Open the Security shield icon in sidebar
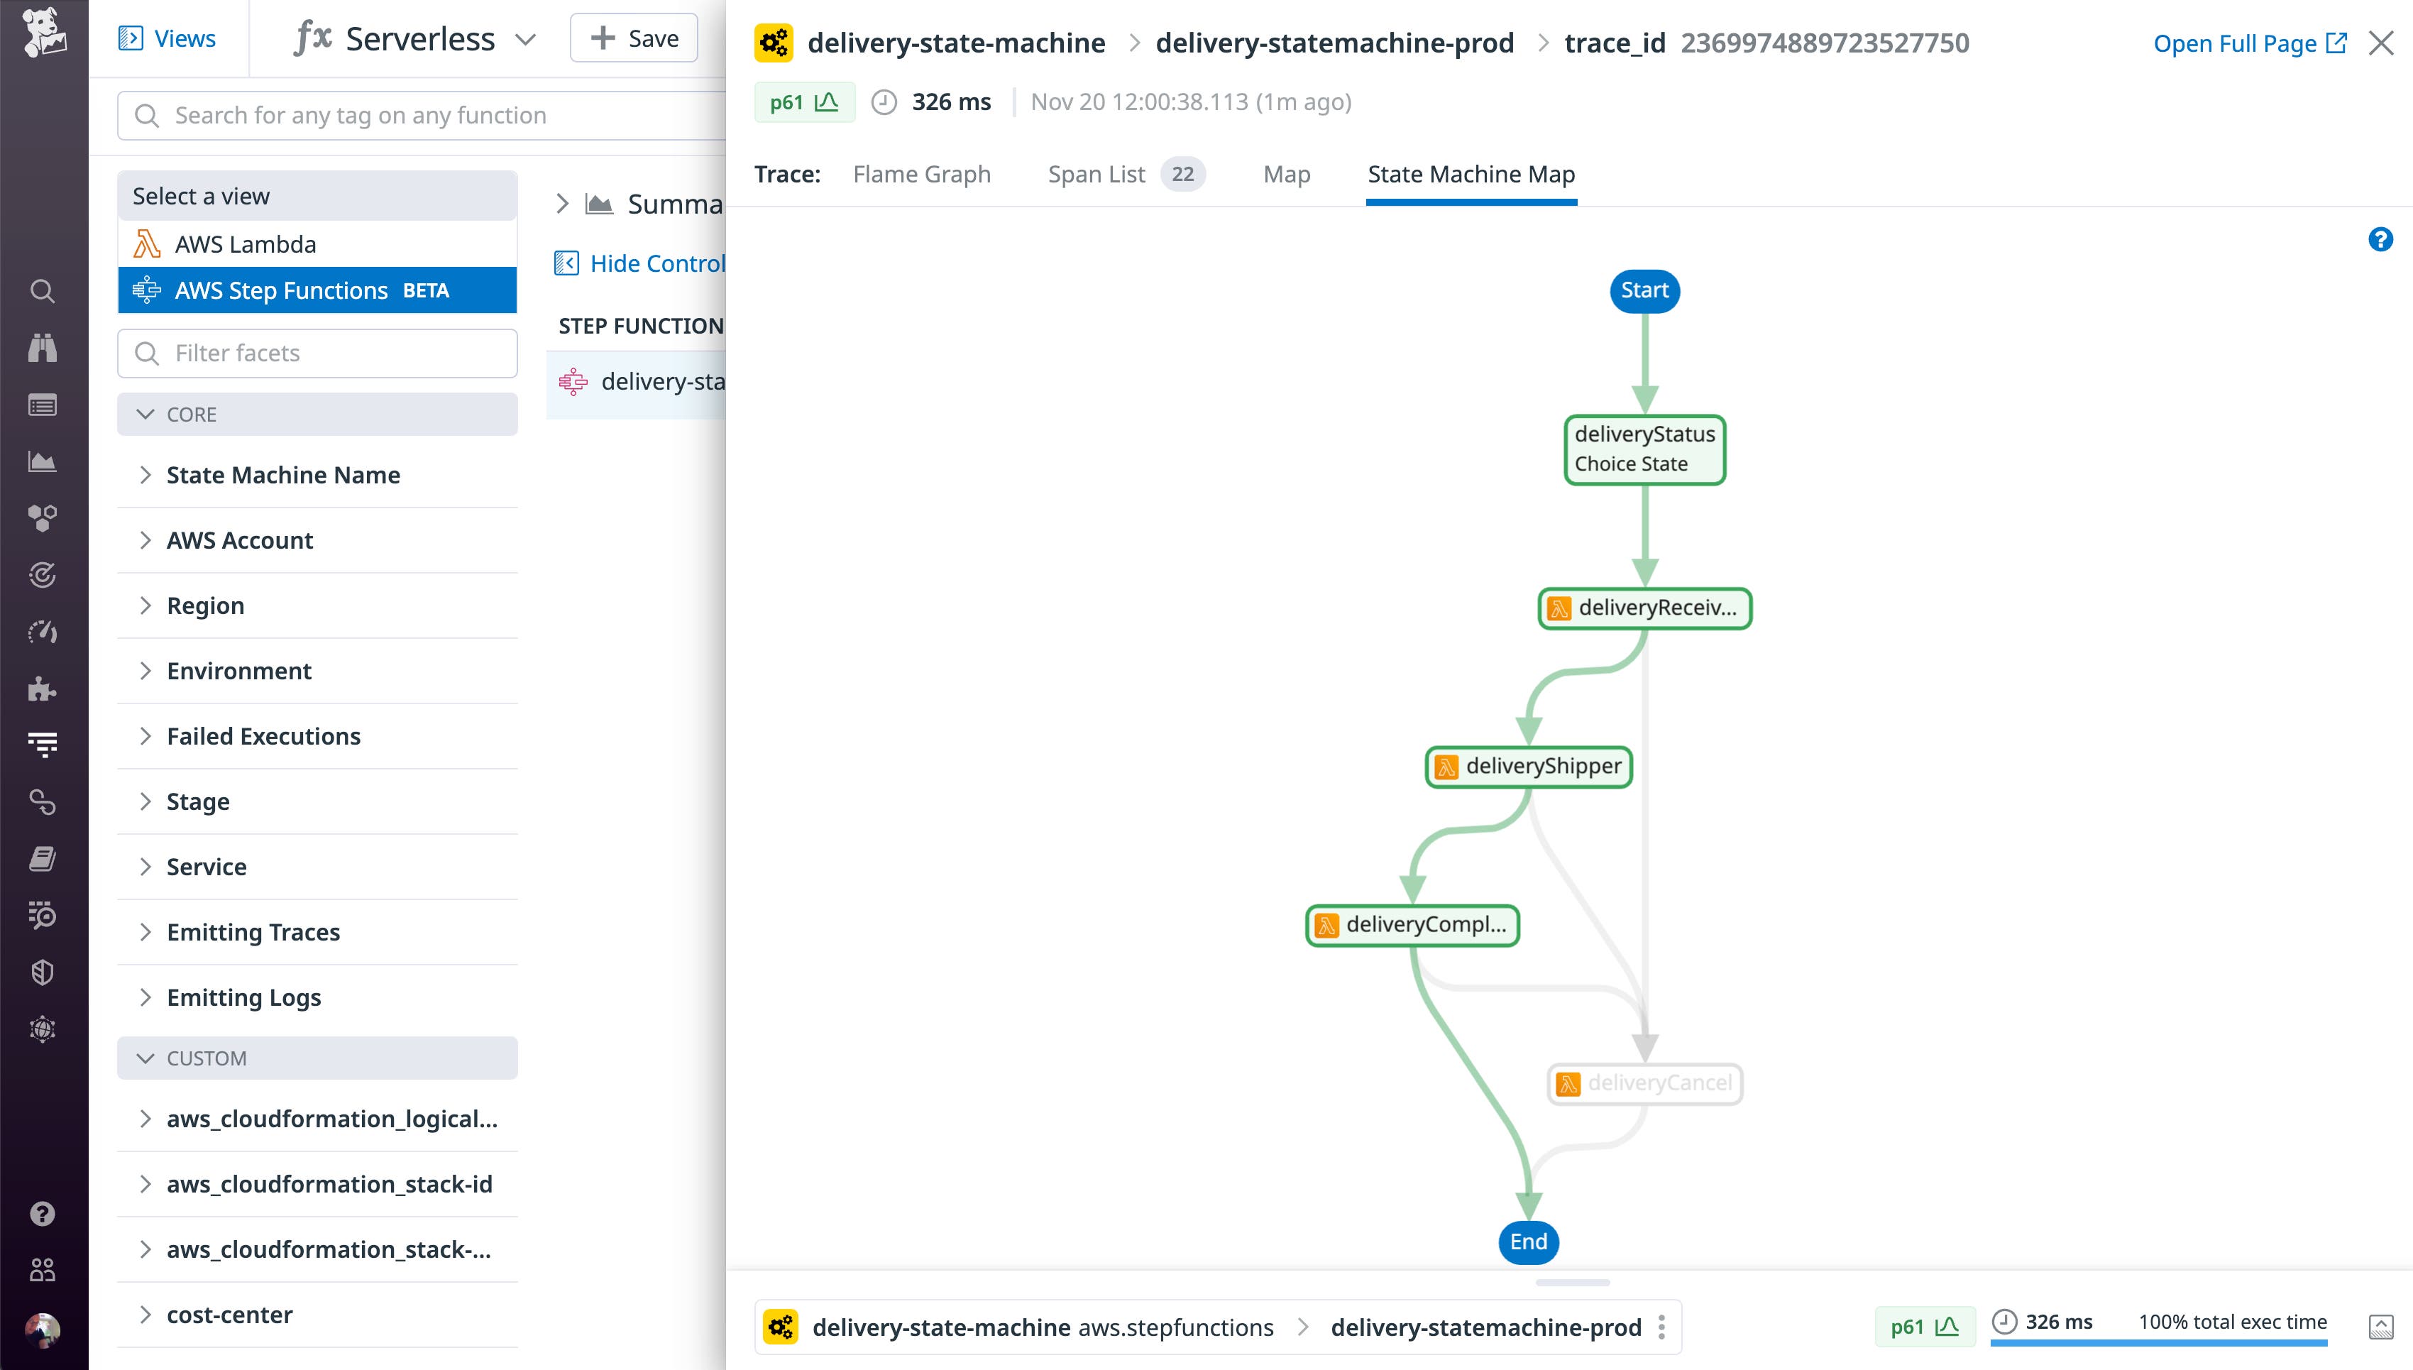Viewport: 2413px width, 1370px height. tap(43, 971)
